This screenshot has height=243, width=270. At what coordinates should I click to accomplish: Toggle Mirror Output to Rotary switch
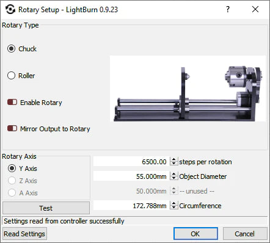(12, 128)
